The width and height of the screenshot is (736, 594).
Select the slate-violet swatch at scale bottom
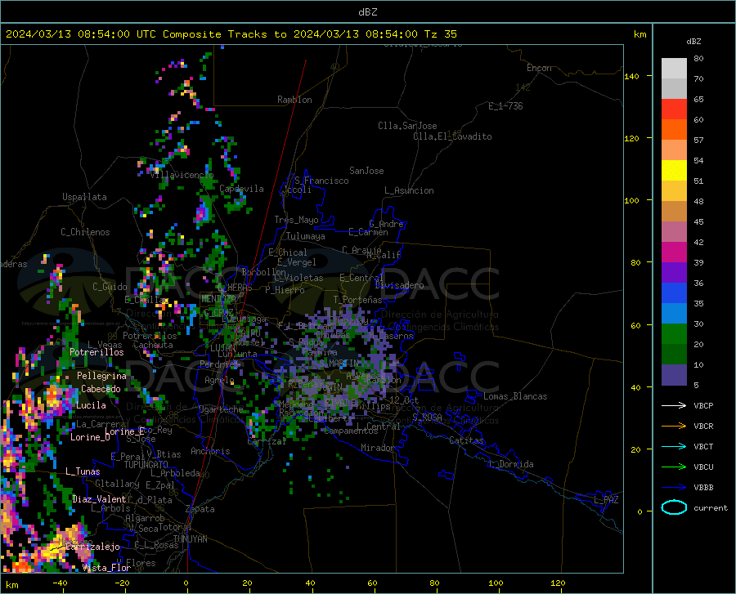click(674, 375)
